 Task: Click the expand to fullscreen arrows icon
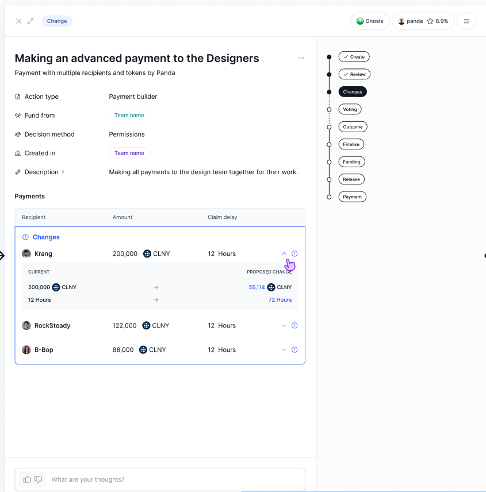coord(30,21)
